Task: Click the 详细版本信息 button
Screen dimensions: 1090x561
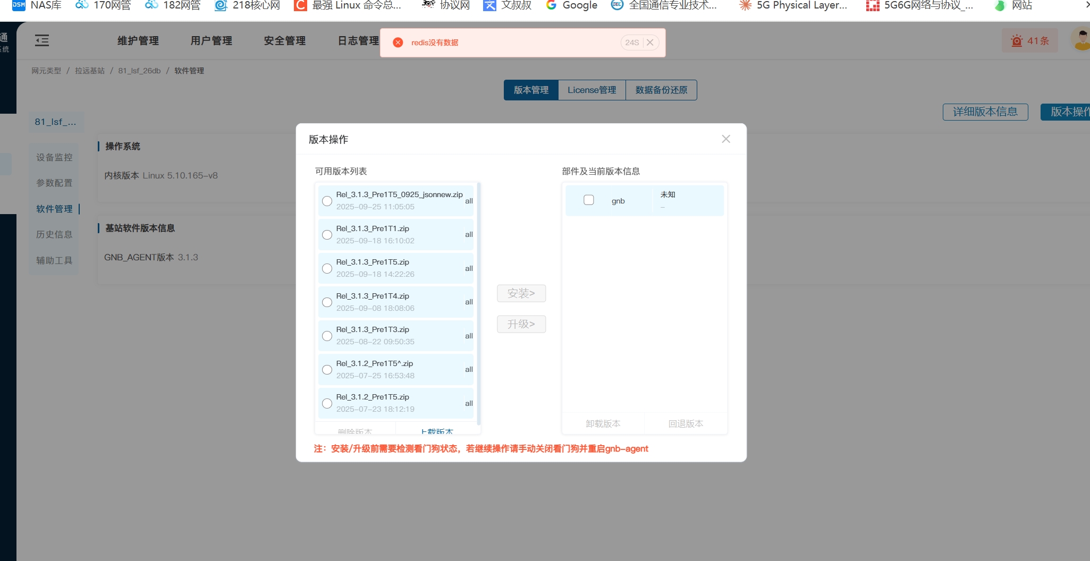Action: coord(985,112)
